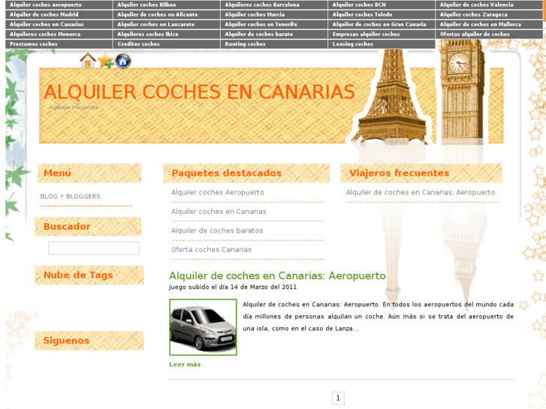Image resolution: width=546 pixels, height=409 pixels.
Task: Go to Alquiler coches Murcia
Action: click(255, 14)
